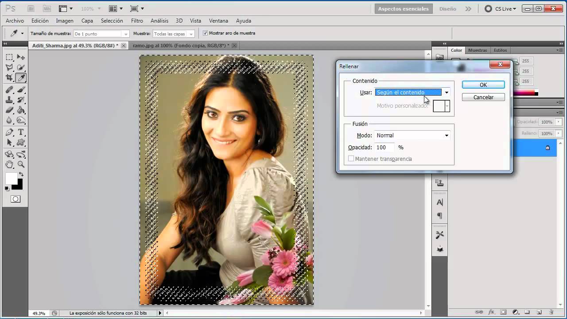Swap foreground and background colors
567x319 pixels.
click(21, 175)
